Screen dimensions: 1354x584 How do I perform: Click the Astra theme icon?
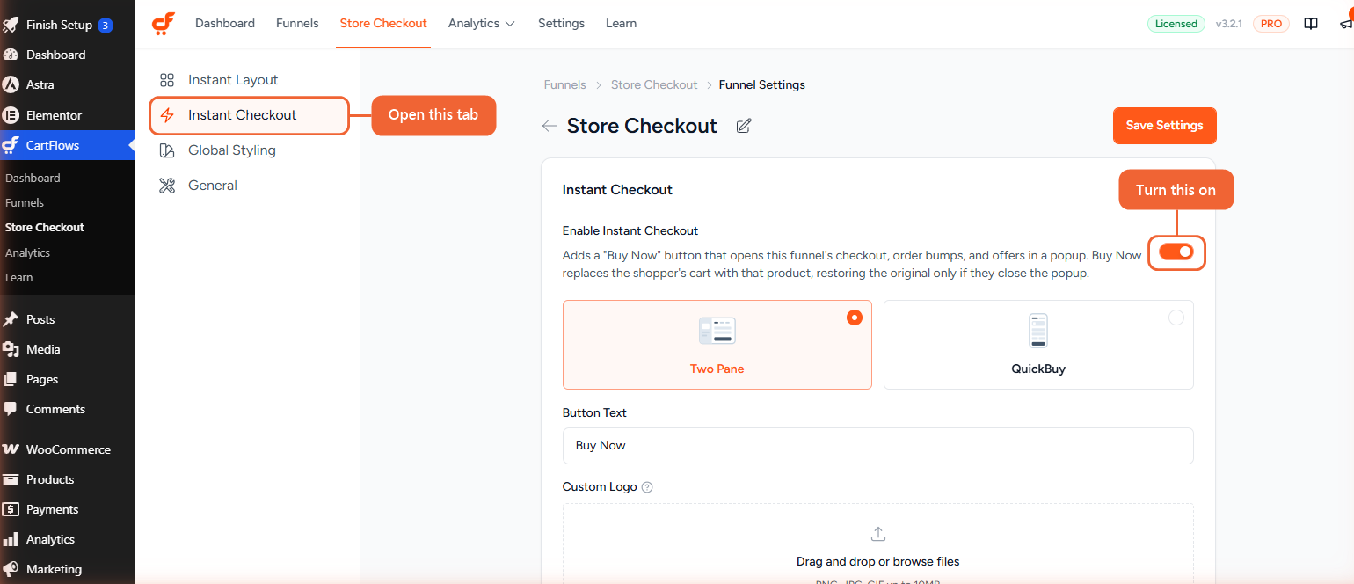[11, 85]
